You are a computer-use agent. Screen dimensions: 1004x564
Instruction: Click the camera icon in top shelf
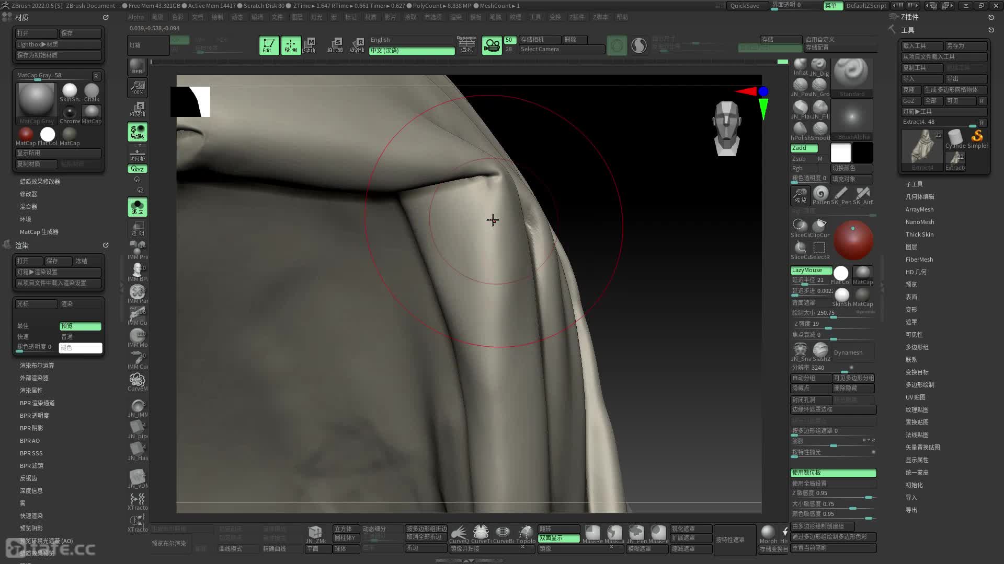(x=492, y=46)
